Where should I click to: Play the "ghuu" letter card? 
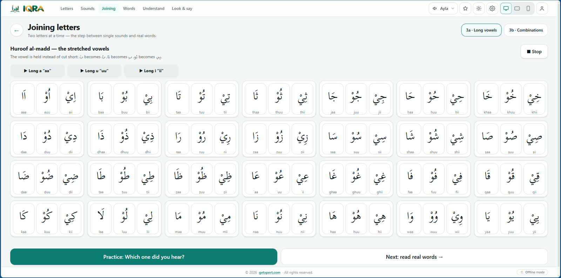[x=356, y=179]
